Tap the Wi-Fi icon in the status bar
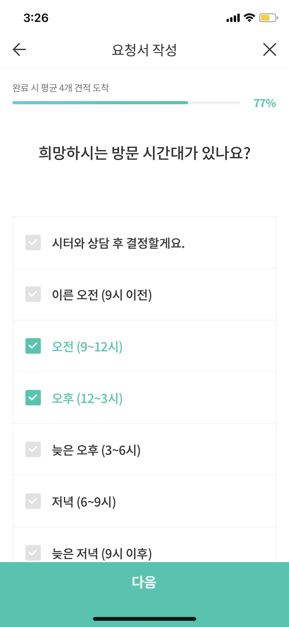Viewport: 289px width, 627px height. [x=248, y=18]
